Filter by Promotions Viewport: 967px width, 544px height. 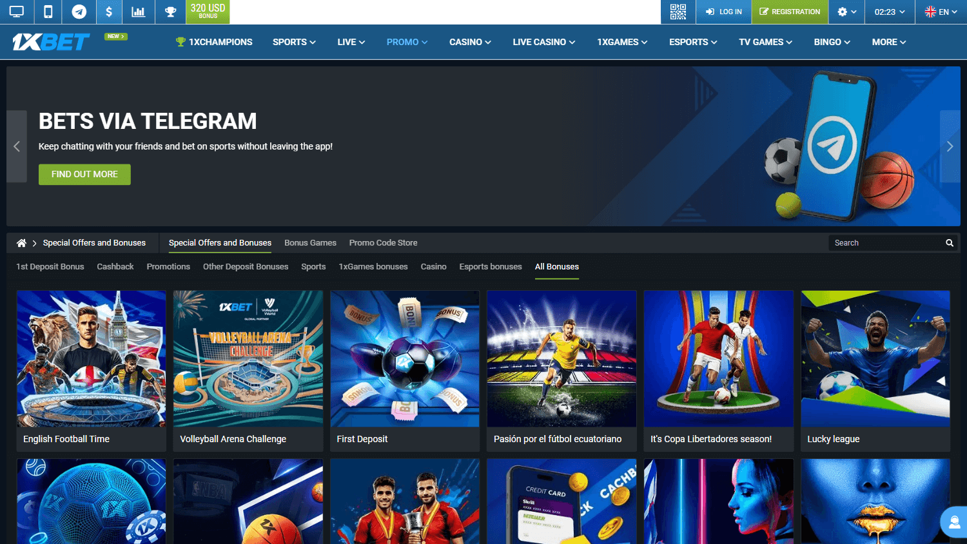click(x=168, y=267)
